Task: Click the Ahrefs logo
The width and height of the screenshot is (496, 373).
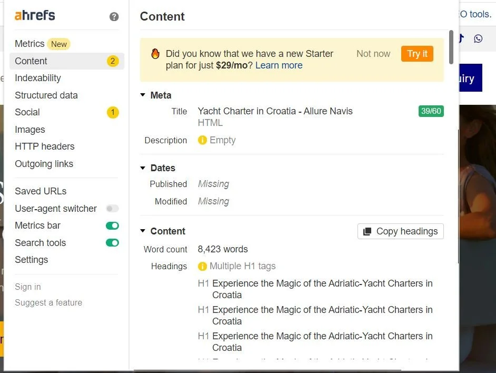Action: tap(35, 15)
